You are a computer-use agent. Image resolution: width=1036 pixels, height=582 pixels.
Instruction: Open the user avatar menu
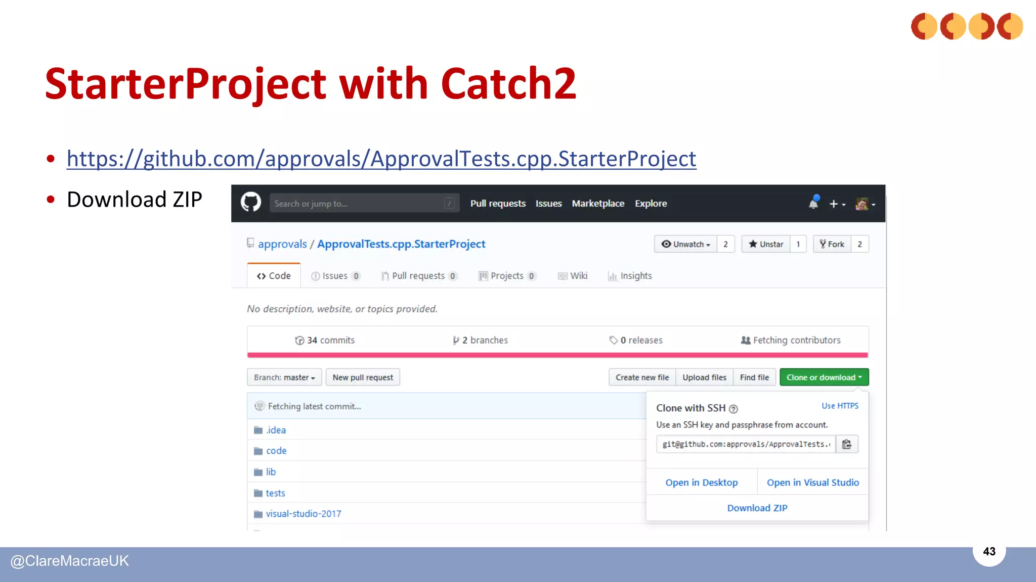pyautogui.click(x=865, y=204)
